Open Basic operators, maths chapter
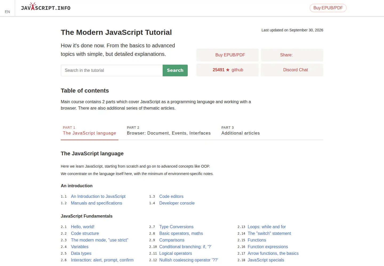 (181, 234)
